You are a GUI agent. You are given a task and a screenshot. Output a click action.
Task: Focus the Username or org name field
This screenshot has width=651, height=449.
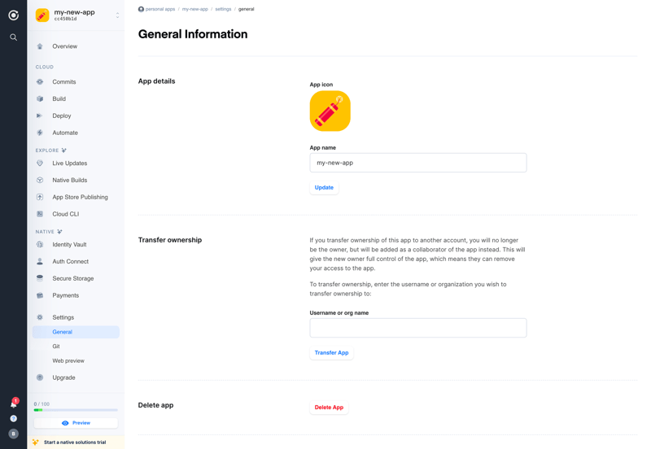[x=418, y=328]
